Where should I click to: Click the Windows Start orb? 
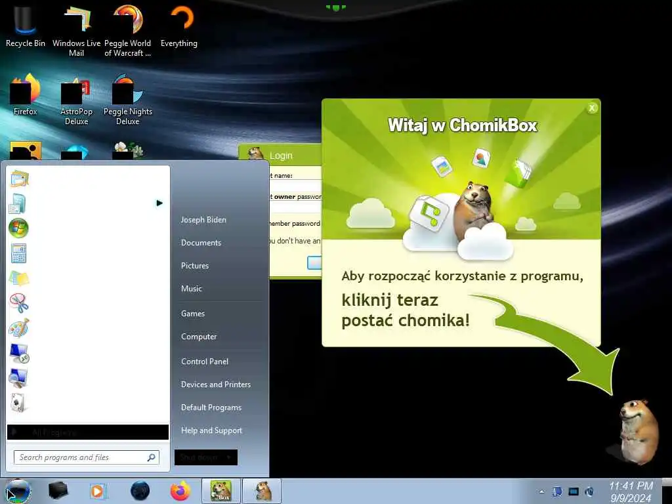[x=18, y=491]
